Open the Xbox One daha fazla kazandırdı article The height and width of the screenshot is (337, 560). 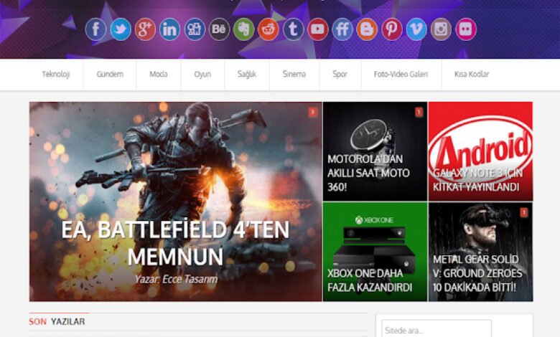tap(370, 280)
